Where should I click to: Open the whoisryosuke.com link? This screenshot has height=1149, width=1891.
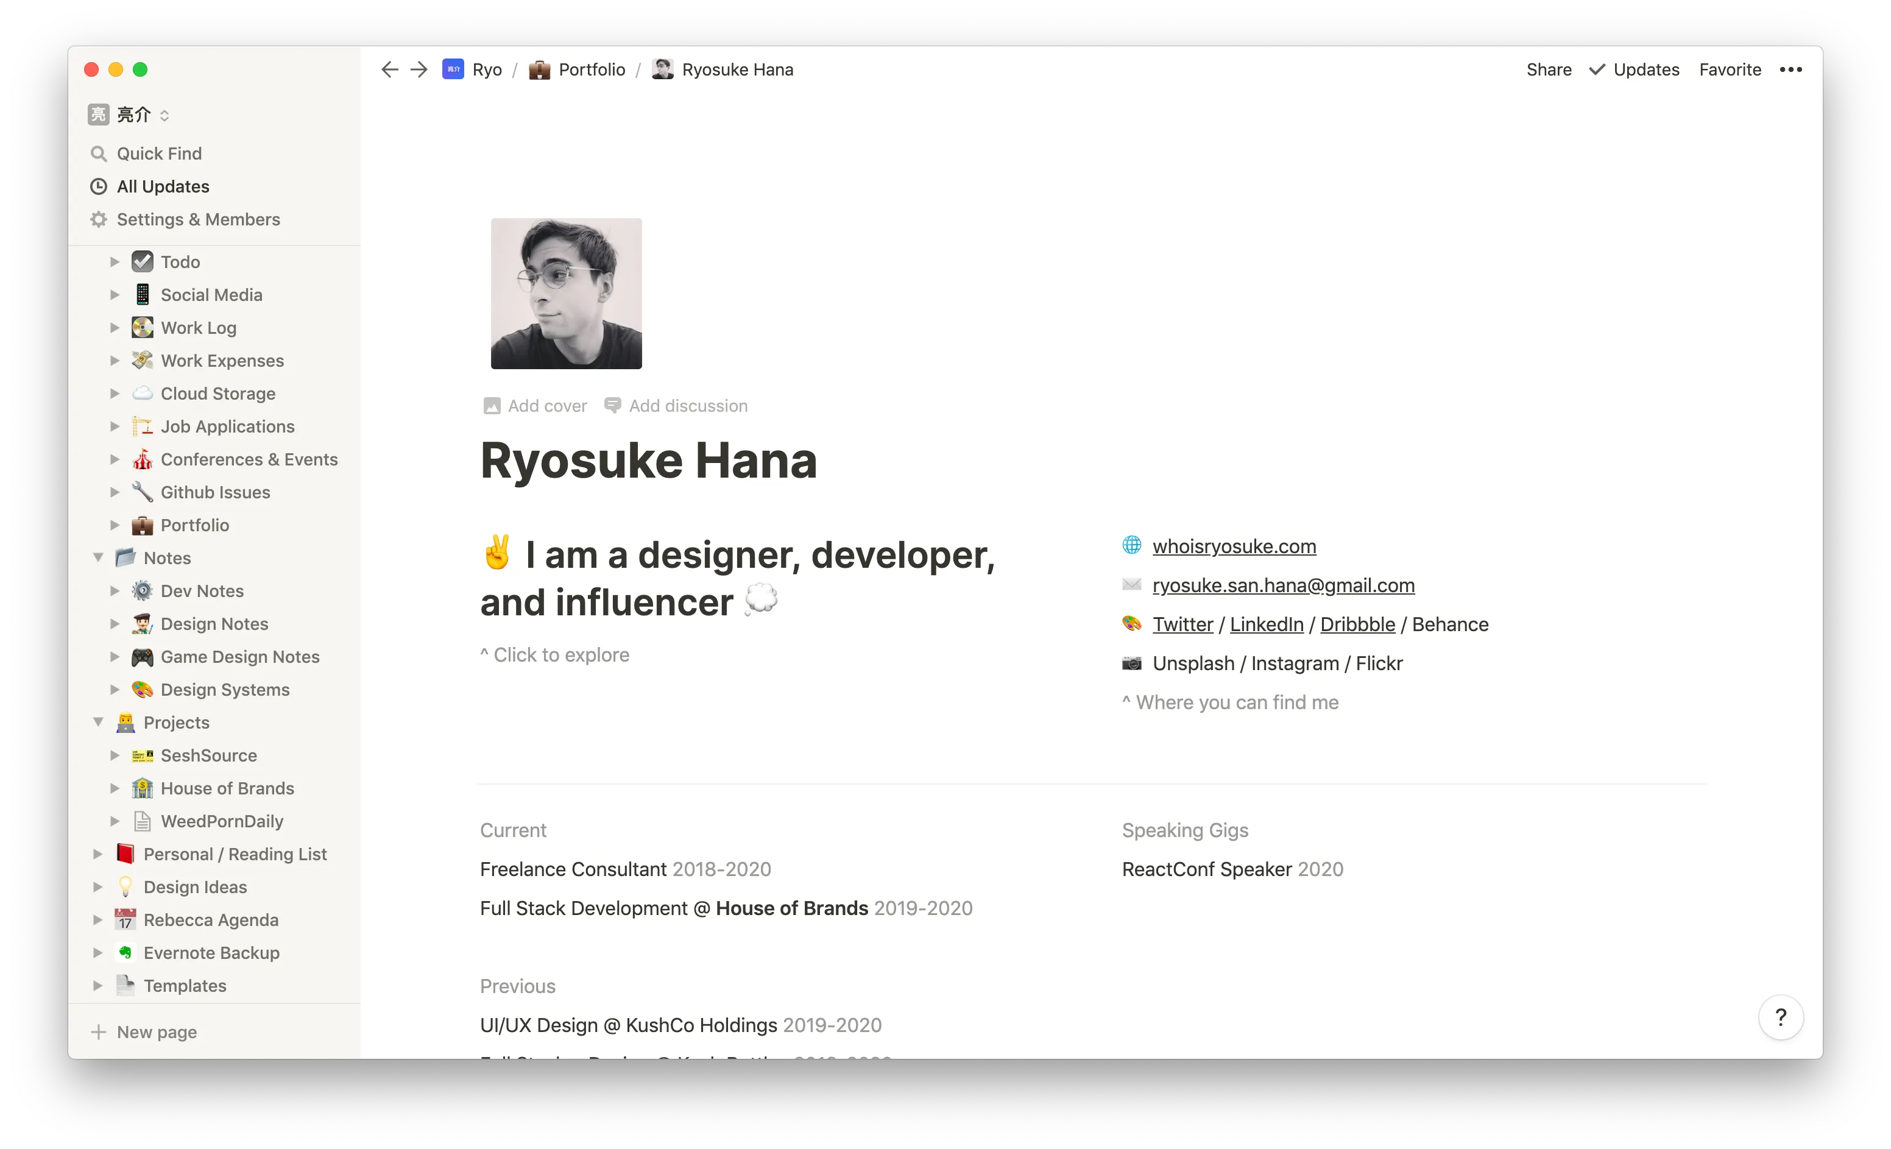coord(1234,546)
